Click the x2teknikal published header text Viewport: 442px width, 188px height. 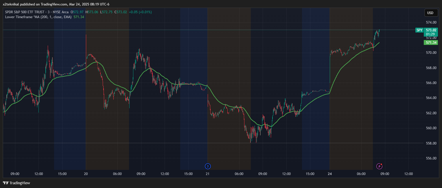[x=56, y=4]
